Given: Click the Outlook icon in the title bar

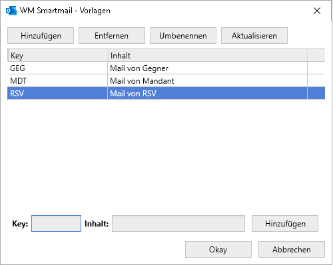Looking at the screenshot, I should click(11, 11).
